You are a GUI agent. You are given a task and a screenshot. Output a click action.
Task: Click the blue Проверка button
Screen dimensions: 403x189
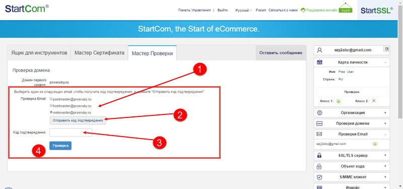[x=60, y=146]
